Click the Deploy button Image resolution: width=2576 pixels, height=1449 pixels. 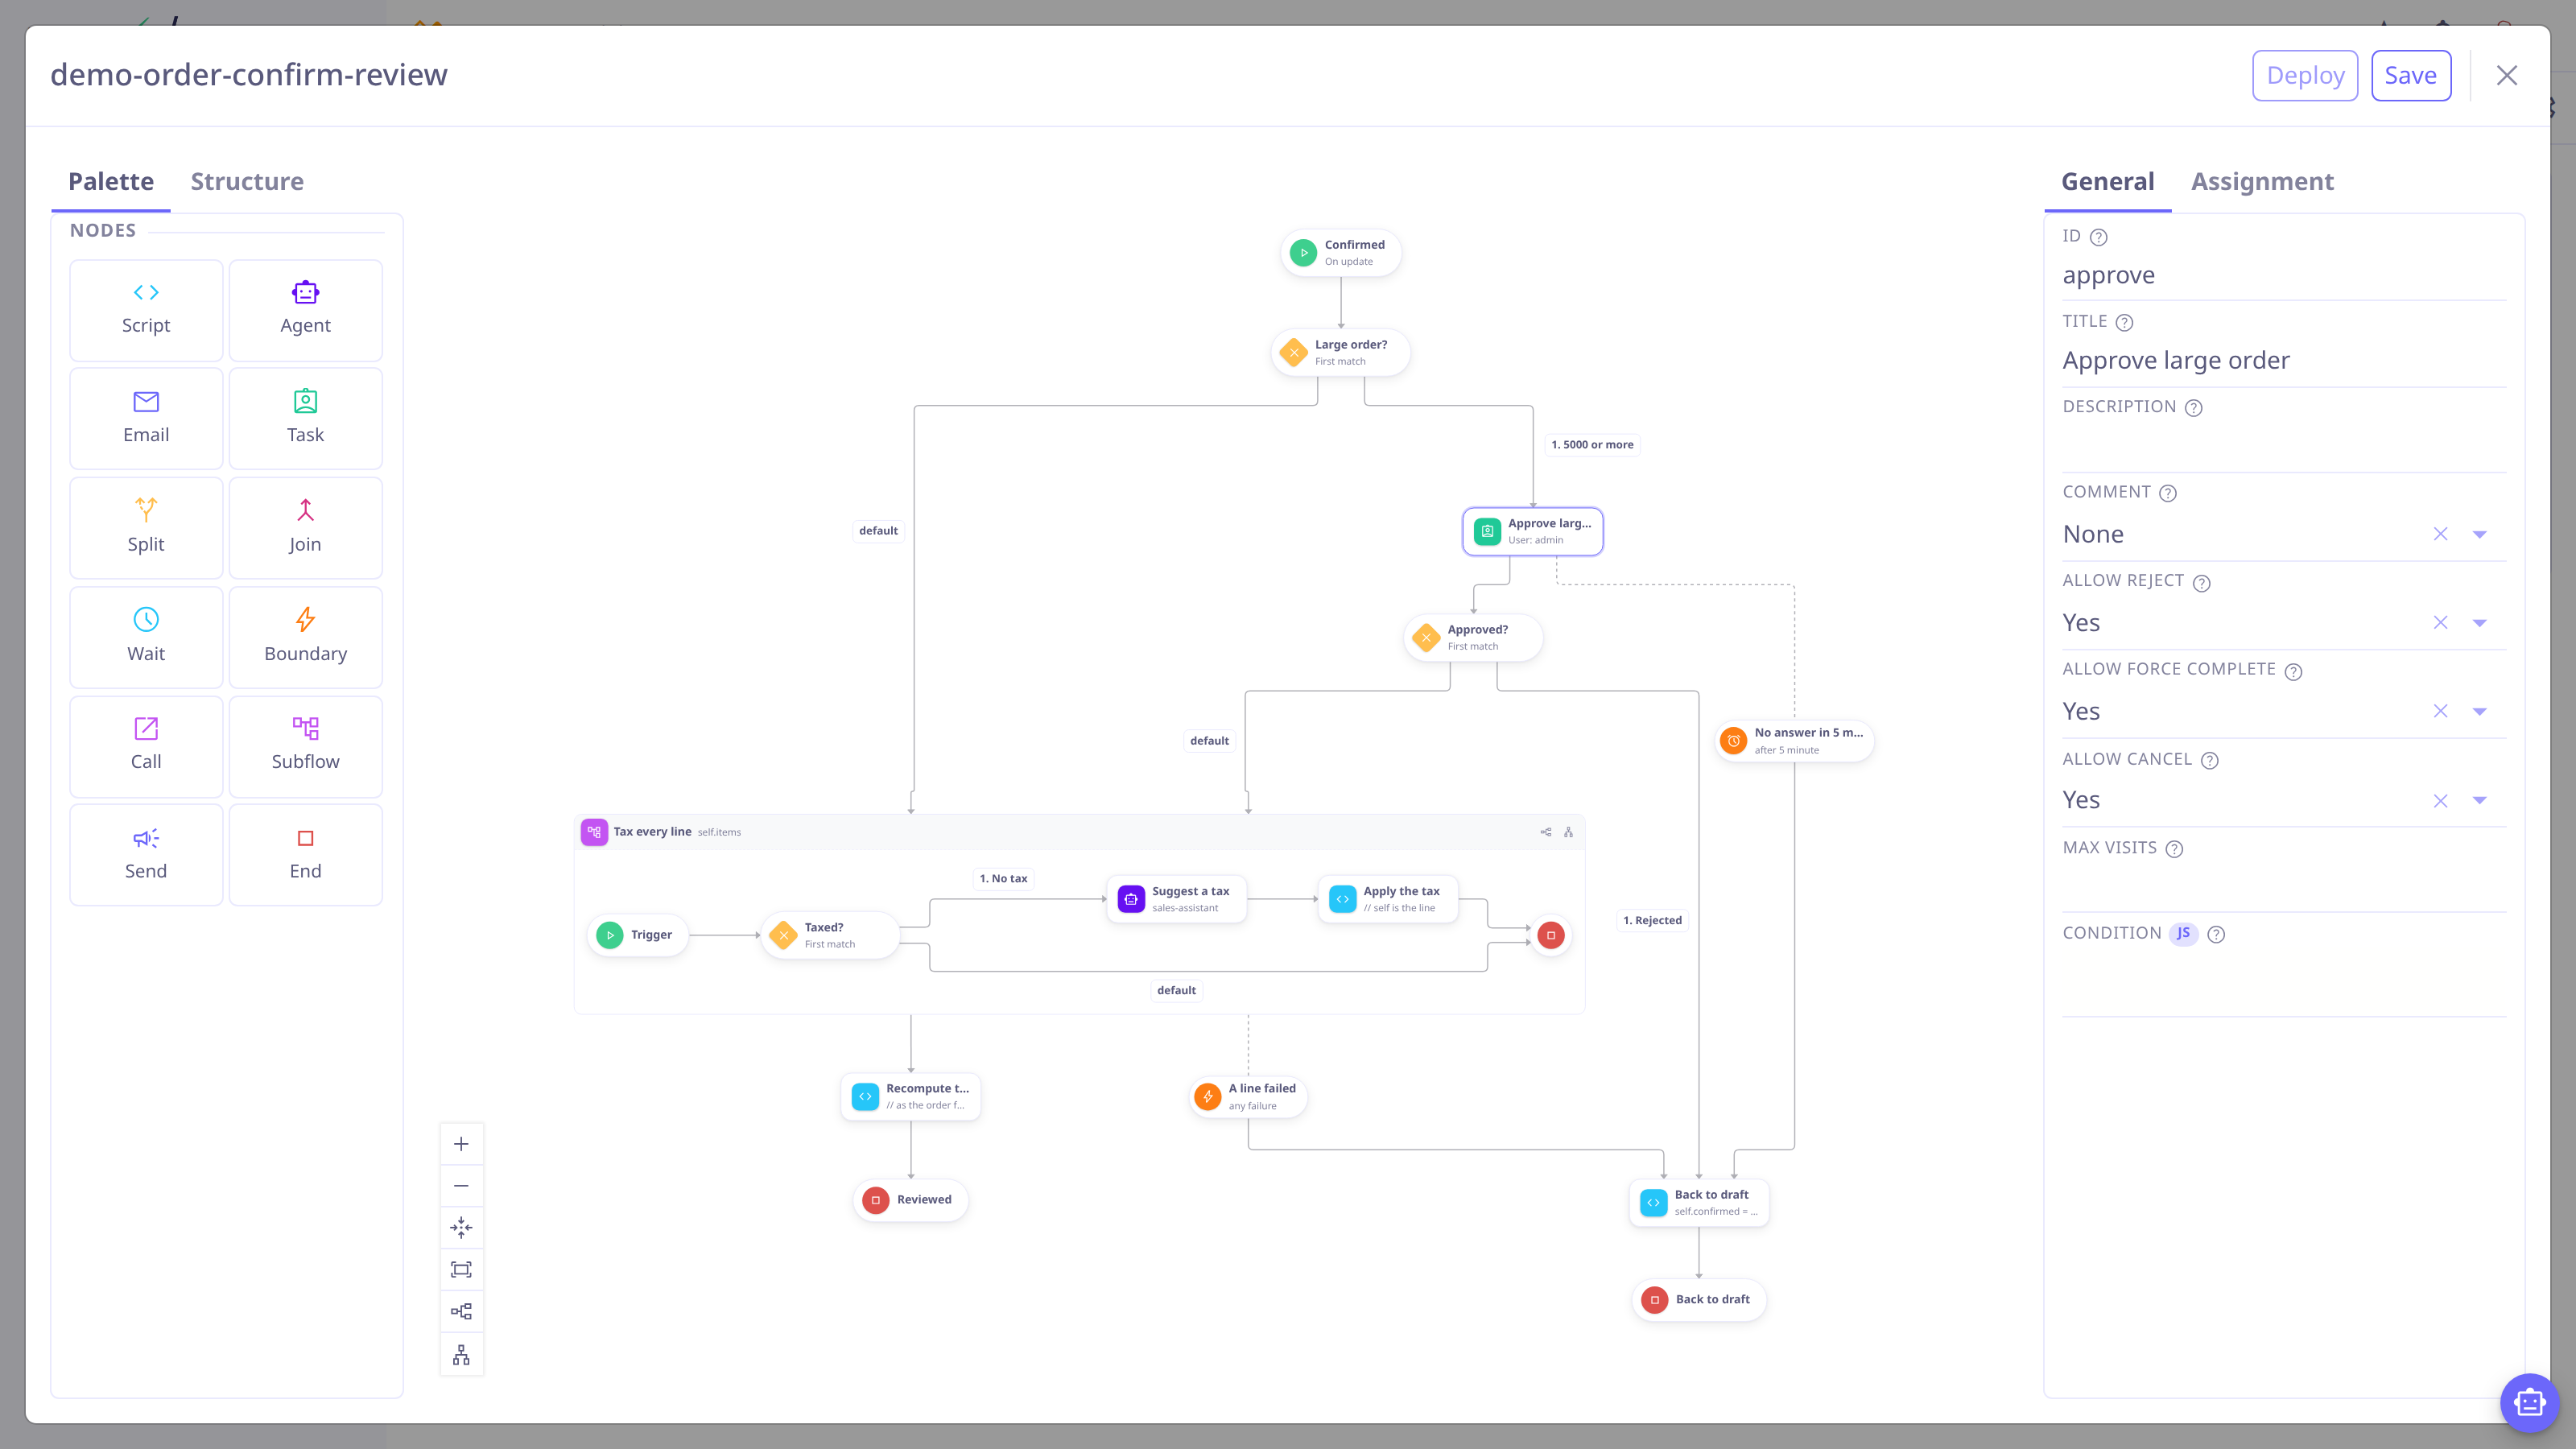[2305, 75]
